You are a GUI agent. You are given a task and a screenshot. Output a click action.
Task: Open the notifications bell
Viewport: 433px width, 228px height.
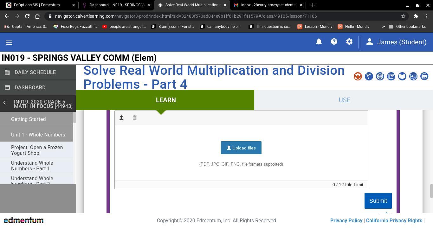319,42
